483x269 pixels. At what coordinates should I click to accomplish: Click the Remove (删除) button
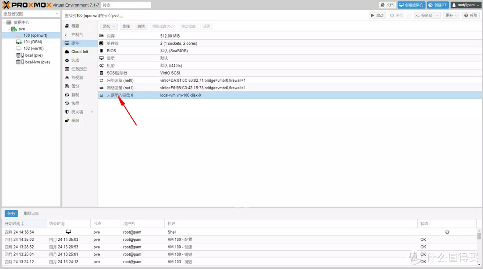click(126, 26)
